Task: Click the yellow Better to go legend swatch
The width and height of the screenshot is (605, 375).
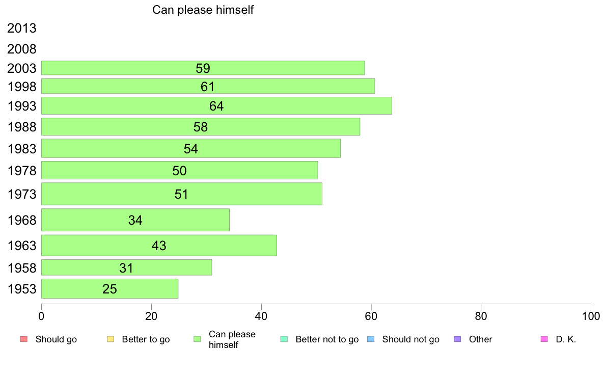Action: pyautogui.click(x=111, y=339)
